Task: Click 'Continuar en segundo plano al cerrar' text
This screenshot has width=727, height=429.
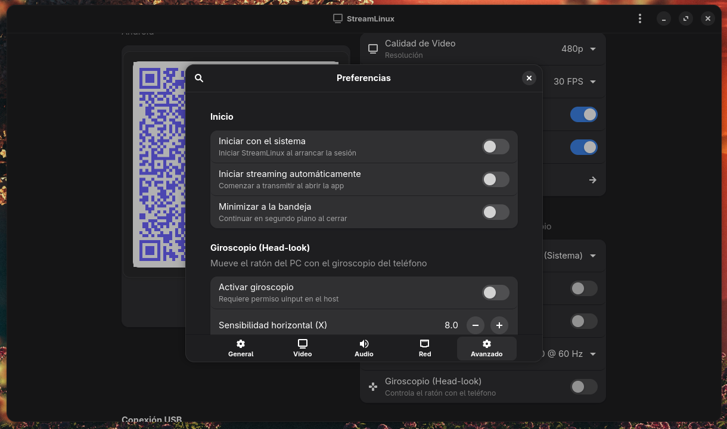Action: coord(282,219)
